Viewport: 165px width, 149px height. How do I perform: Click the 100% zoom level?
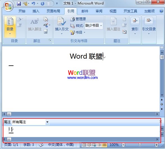[x=114, y=145]
